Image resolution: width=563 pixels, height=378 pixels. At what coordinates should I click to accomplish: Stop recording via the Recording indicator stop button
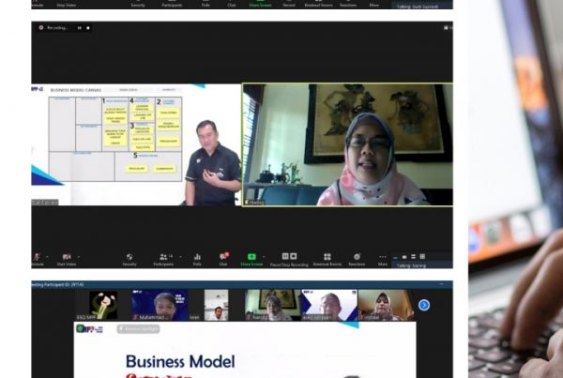pyautogui.click(x=90, y=28)
